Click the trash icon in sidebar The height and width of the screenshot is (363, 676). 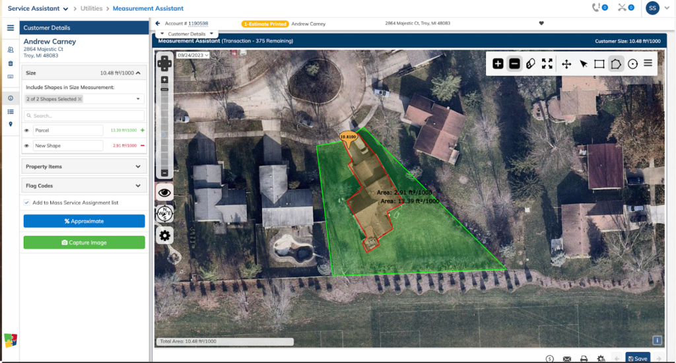point(11,64)
